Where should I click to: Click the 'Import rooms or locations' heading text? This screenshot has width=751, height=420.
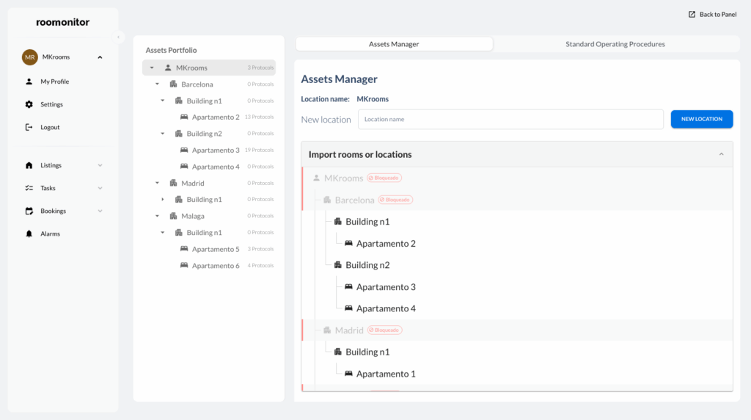point(360,154)
